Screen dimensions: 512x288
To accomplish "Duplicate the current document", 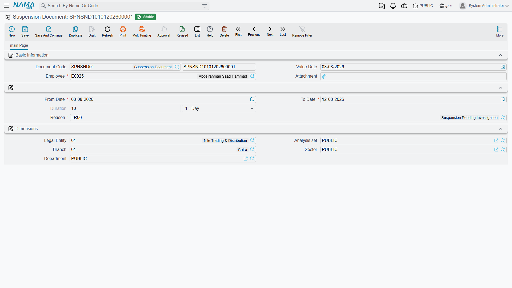I will [75, 31].
